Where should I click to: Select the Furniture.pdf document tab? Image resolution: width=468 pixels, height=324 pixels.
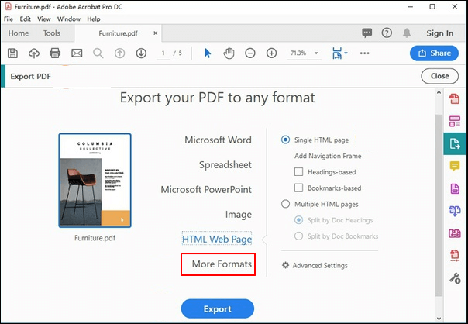point(119,33)
